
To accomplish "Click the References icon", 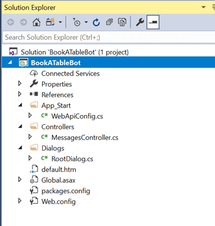I will (34, 94).
